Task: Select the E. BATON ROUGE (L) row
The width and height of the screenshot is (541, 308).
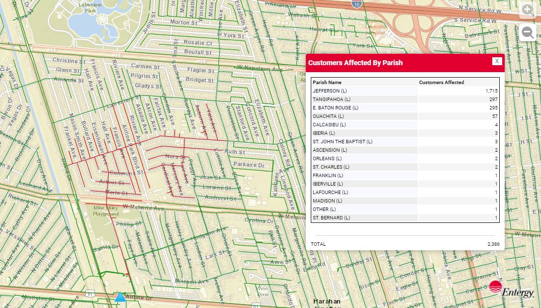Action: pyautogui.click(x=405, y=108)
